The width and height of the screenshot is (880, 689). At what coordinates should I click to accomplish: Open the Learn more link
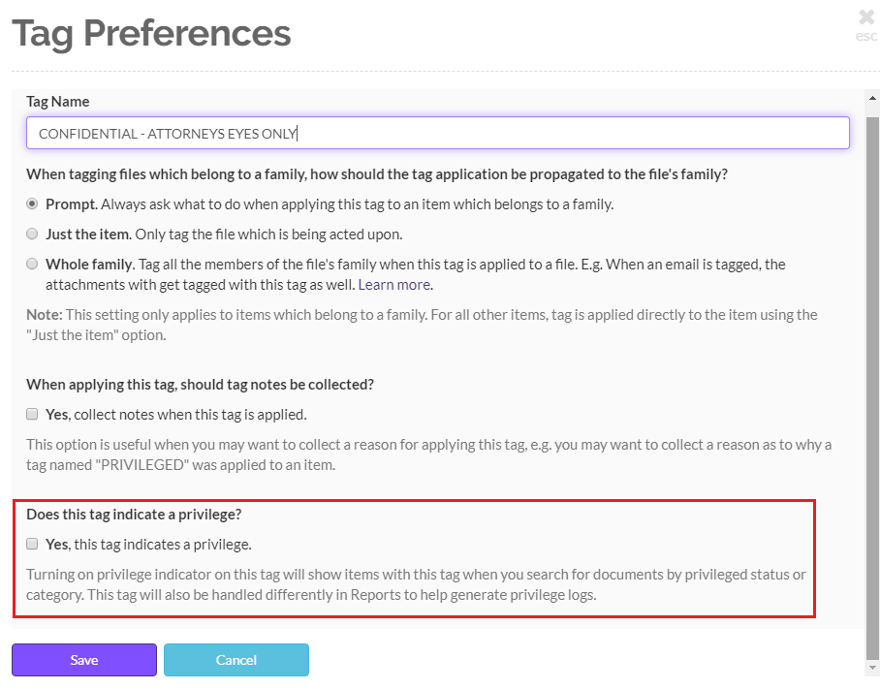(393, 284)
